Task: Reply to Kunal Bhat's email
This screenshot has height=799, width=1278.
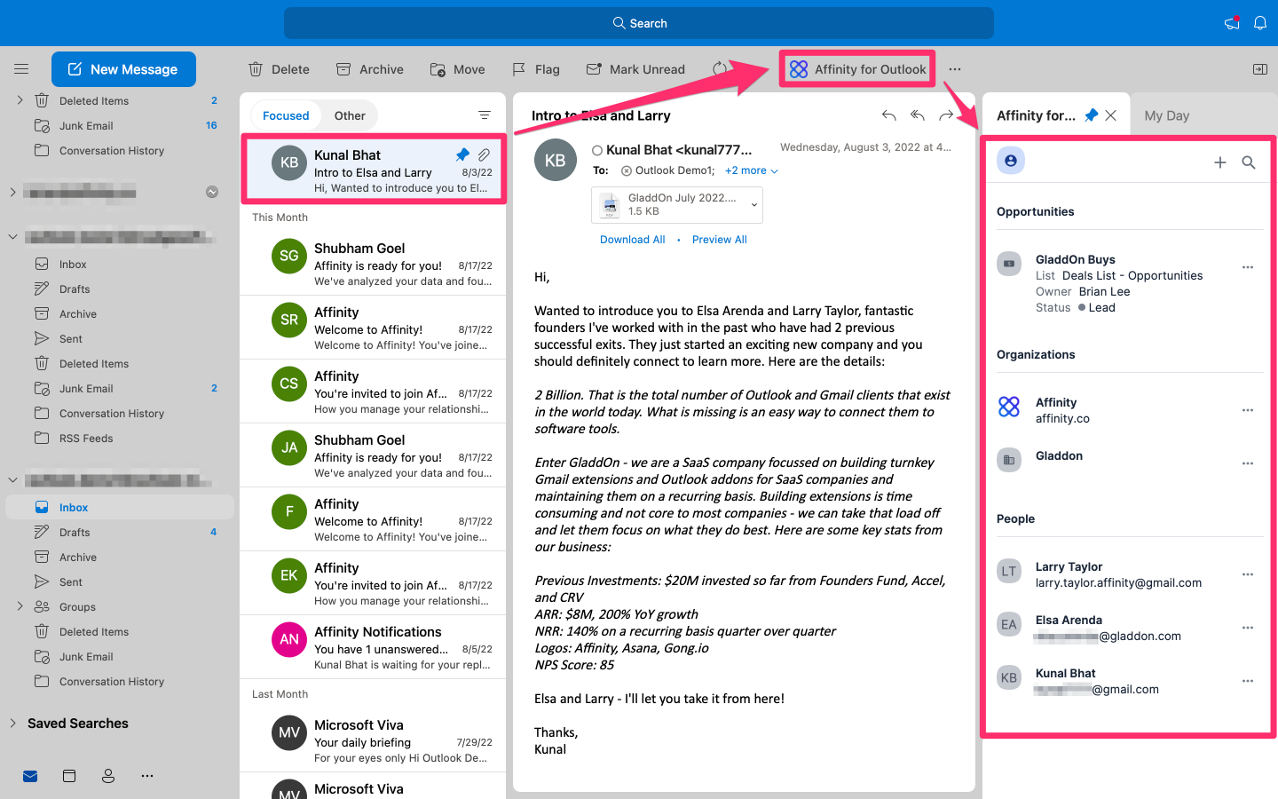Action: pos(888,115)
